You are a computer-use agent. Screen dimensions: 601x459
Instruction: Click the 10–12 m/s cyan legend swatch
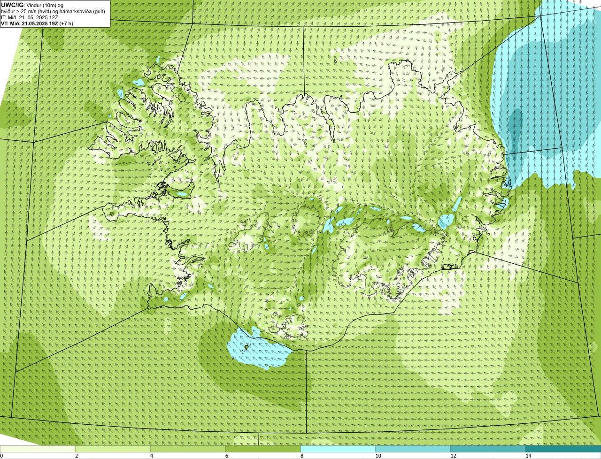[413, 449]
